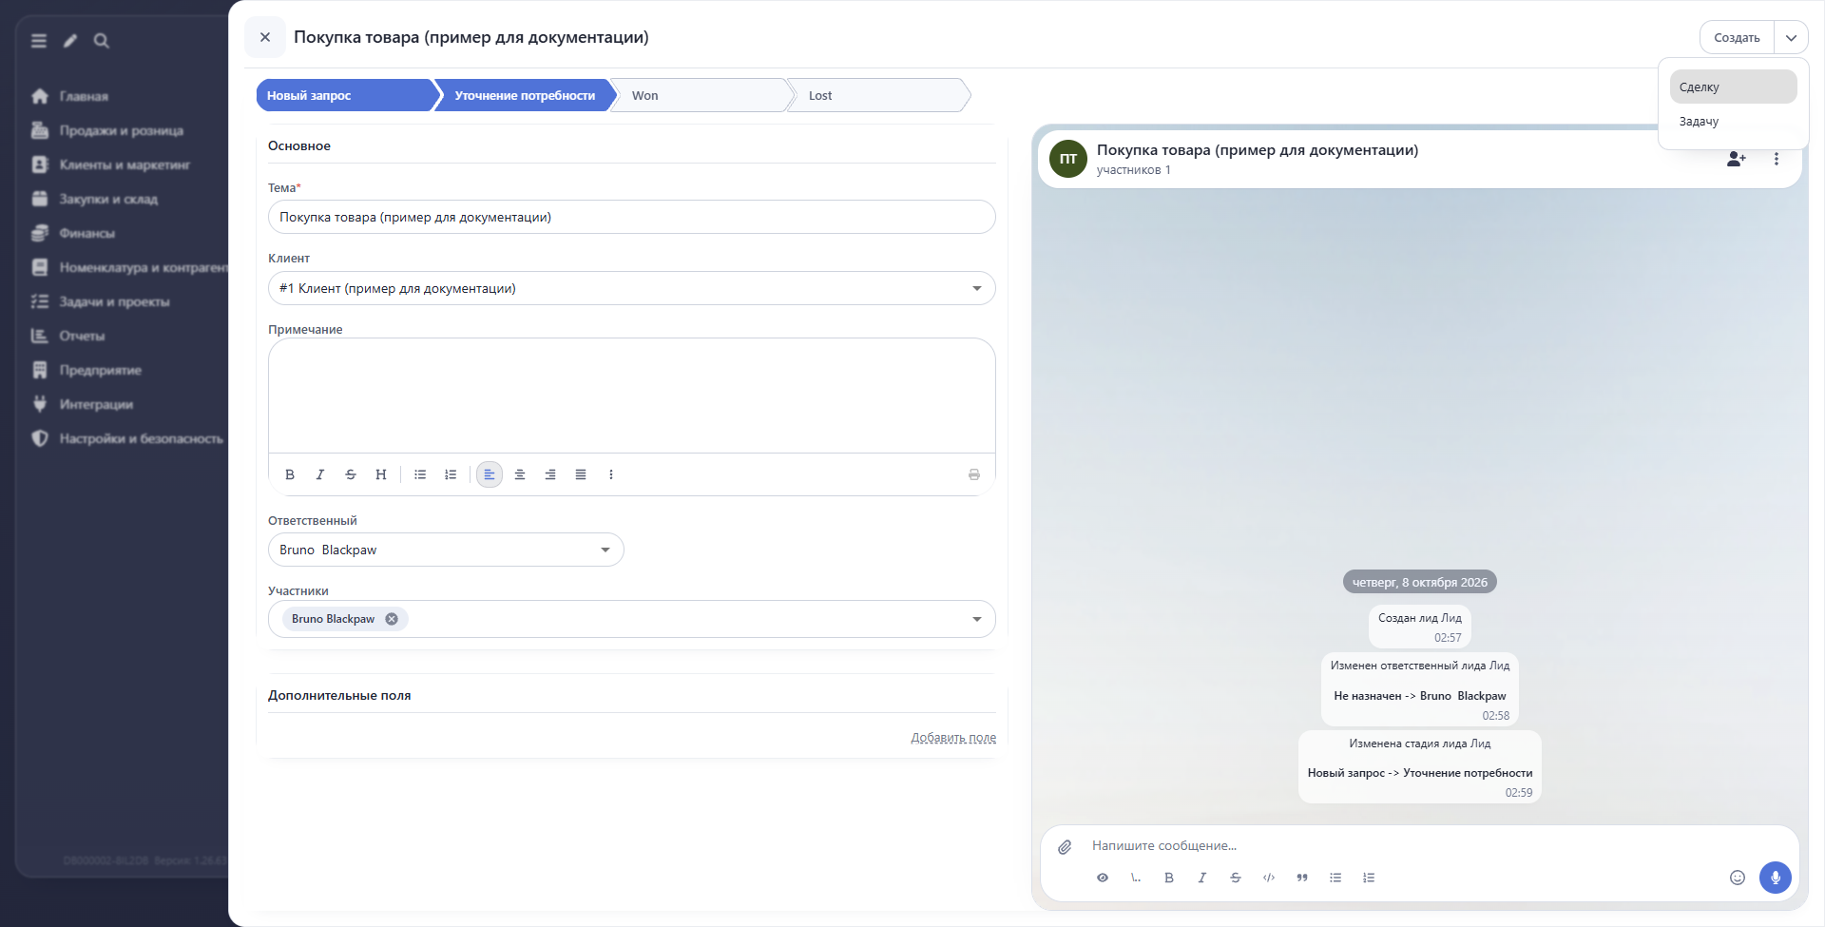This screenshot has width=1825, height=927.
Task: Open Продажи и розница in sidebar
Action: [121, 130]
